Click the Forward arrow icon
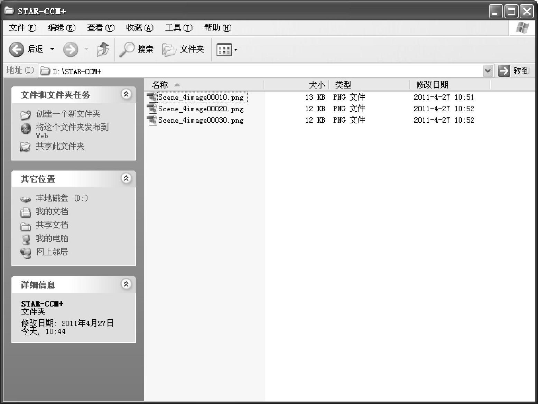The height and width of the screenshot is (404, 538). 71,49
